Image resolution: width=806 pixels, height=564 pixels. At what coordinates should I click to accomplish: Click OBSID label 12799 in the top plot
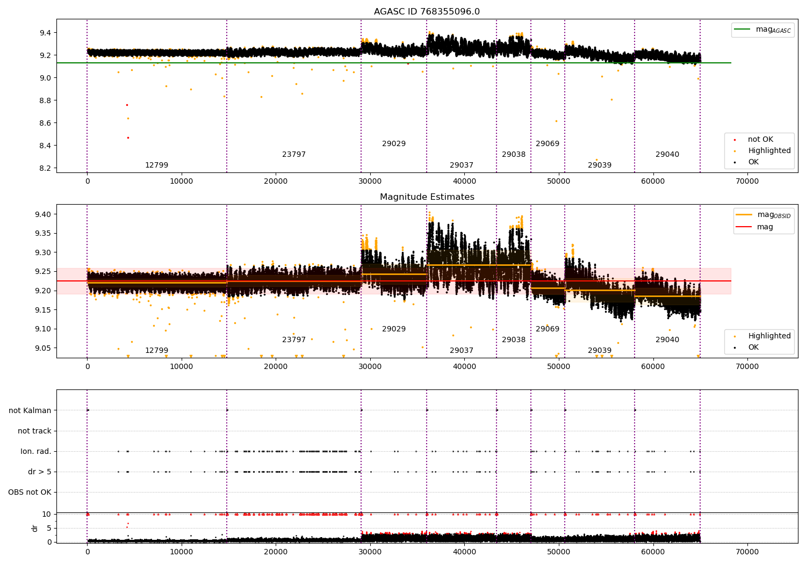[156, 165]
